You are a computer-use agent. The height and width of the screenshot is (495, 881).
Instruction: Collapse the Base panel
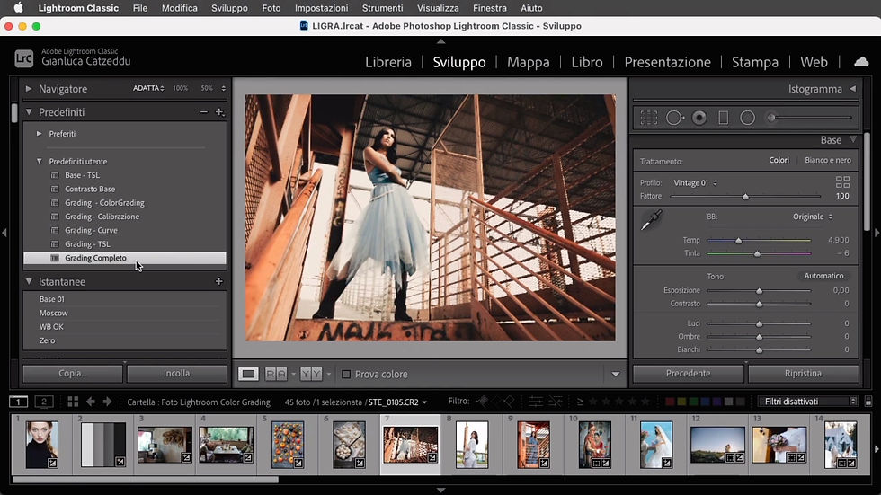click(853, 140)
